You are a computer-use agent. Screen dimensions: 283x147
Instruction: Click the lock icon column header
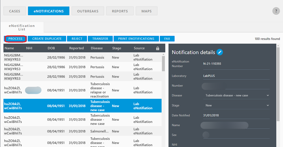pyautogui.click(x=158, y=48)
